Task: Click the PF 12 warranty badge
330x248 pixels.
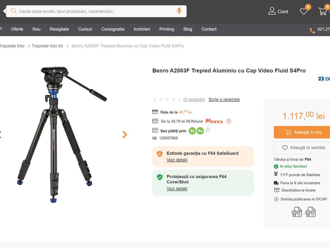Action: [297, 212]
